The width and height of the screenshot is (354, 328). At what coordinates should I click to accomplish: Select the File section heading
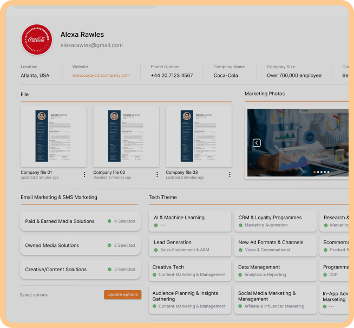point(24,94)
